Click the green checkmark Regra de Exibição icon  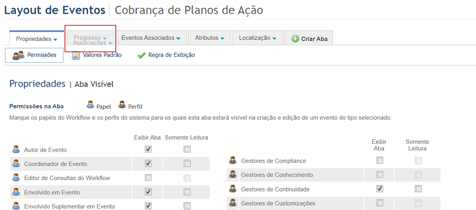141,56
